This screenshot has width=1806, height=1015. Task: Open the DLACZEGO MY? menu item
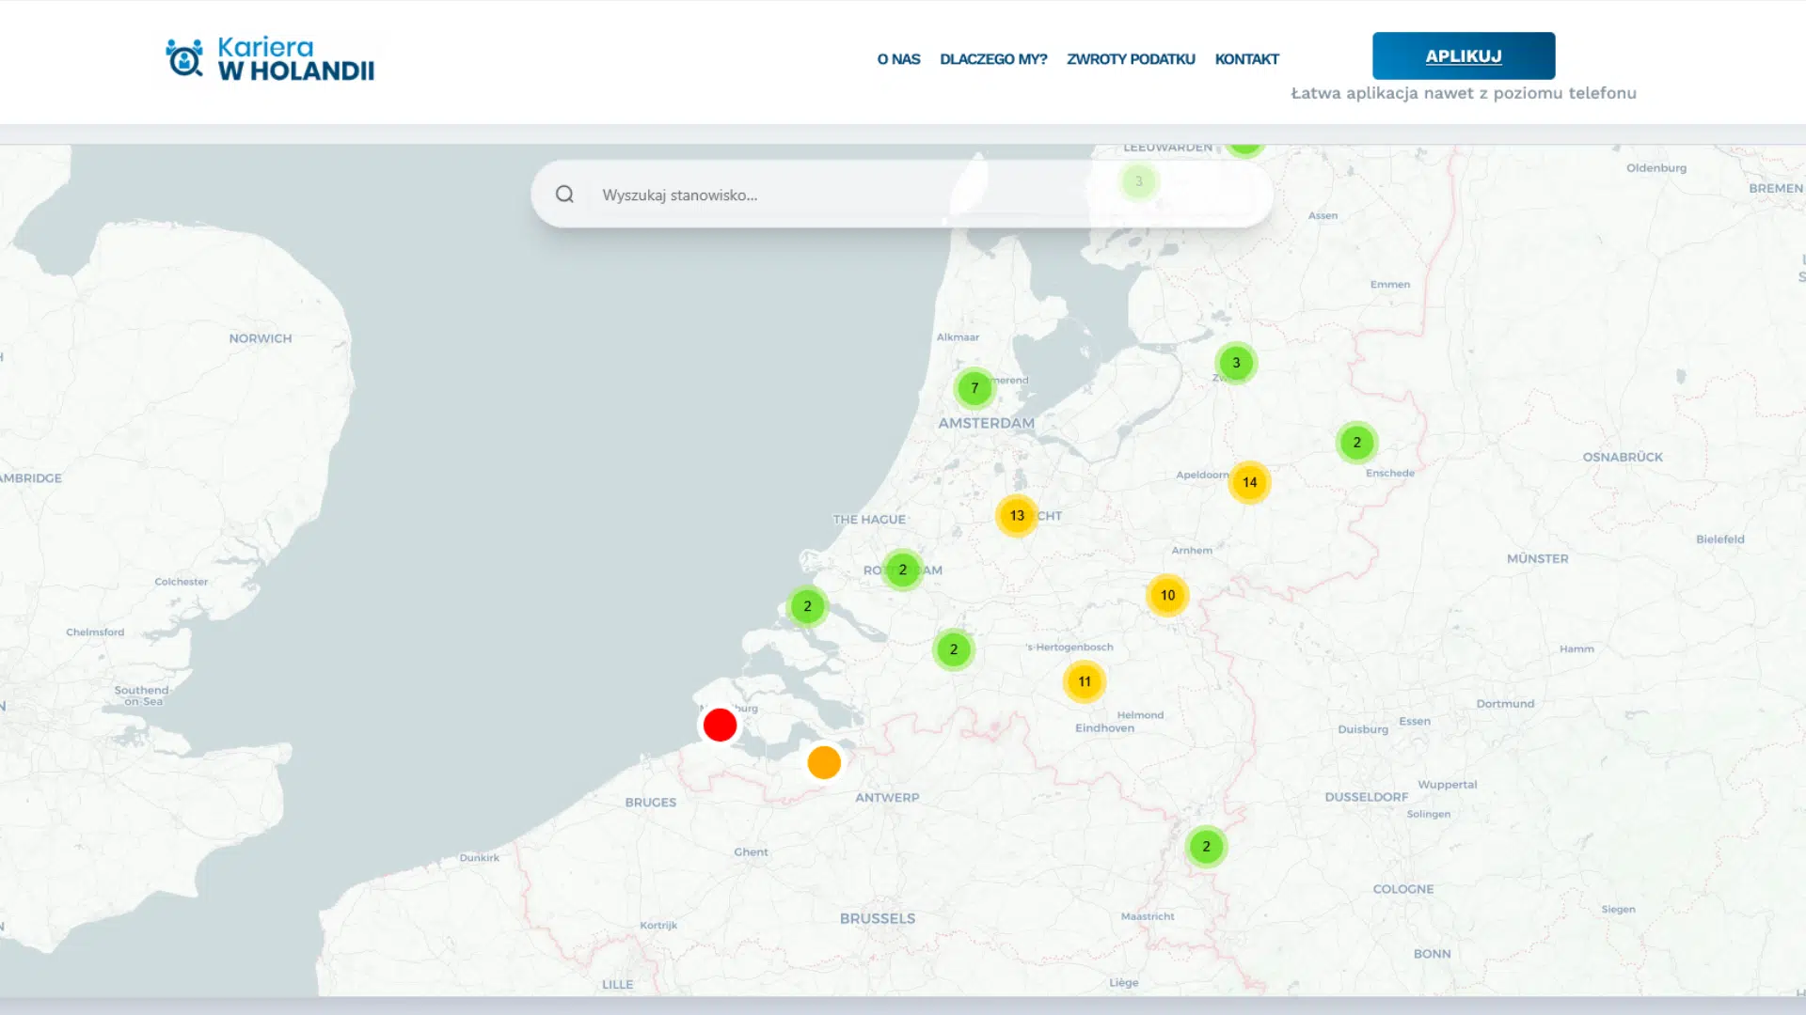pos(993,59)
